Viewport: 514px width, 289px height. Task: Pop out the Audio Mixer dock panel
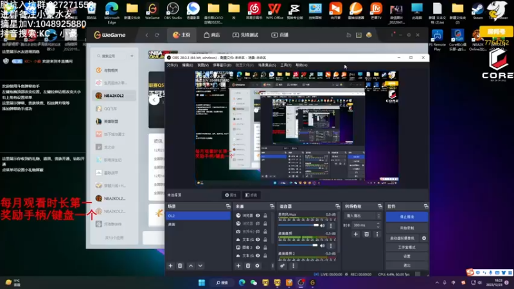point(337,206)
